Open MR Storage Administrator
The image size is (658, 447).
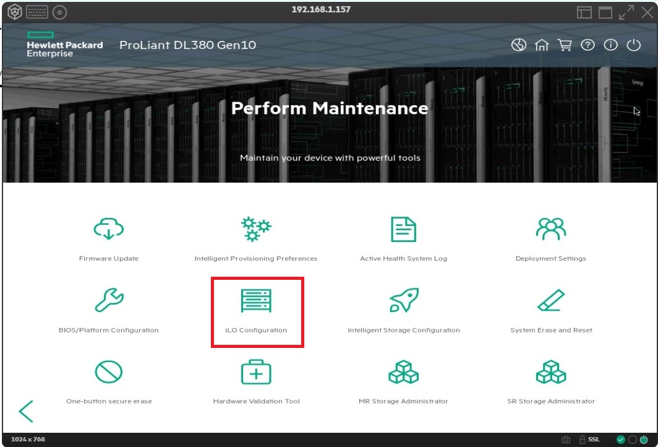click(x=403, y=381)
